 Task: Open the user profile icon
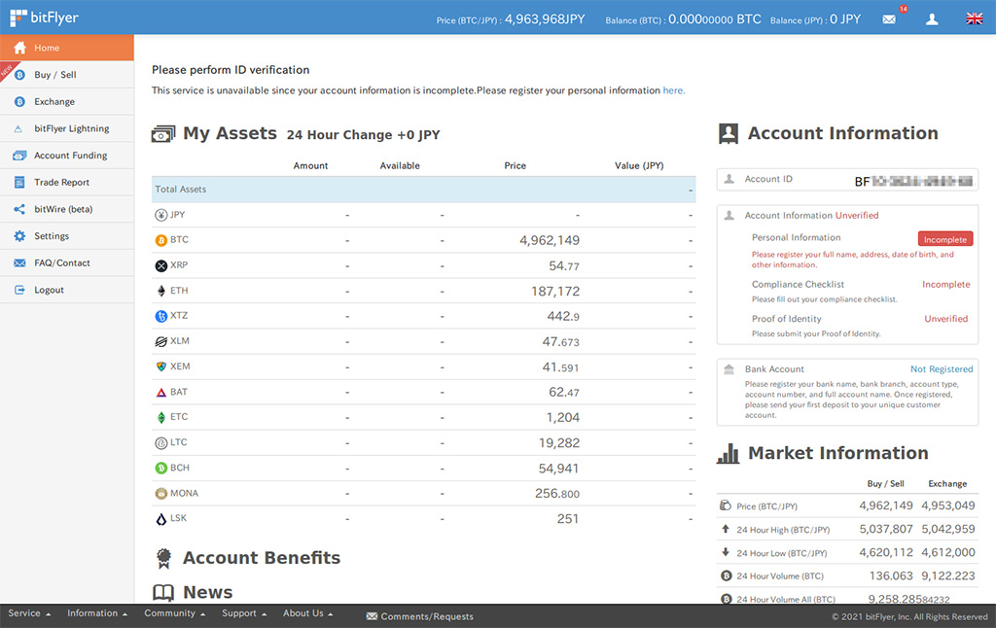932,19
